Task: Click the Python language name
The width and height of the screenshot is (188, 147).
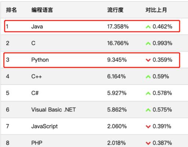Action: click(40, 60)
